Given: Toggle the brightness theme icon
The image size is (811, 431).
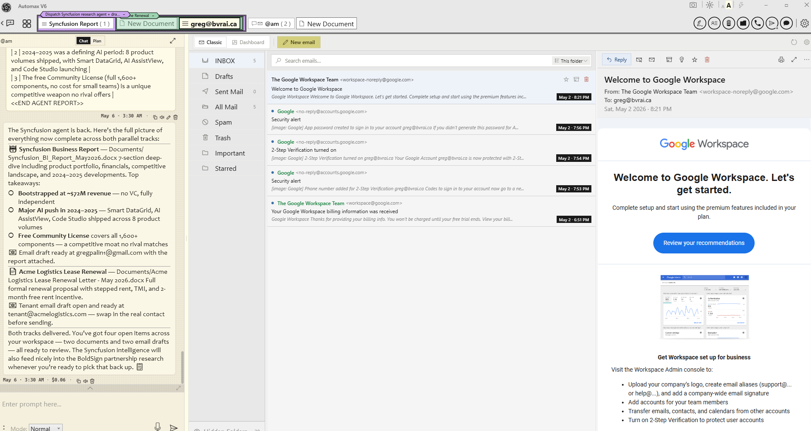Looking at the screenshot, I should pyautogui.click(x=710, y=5).
